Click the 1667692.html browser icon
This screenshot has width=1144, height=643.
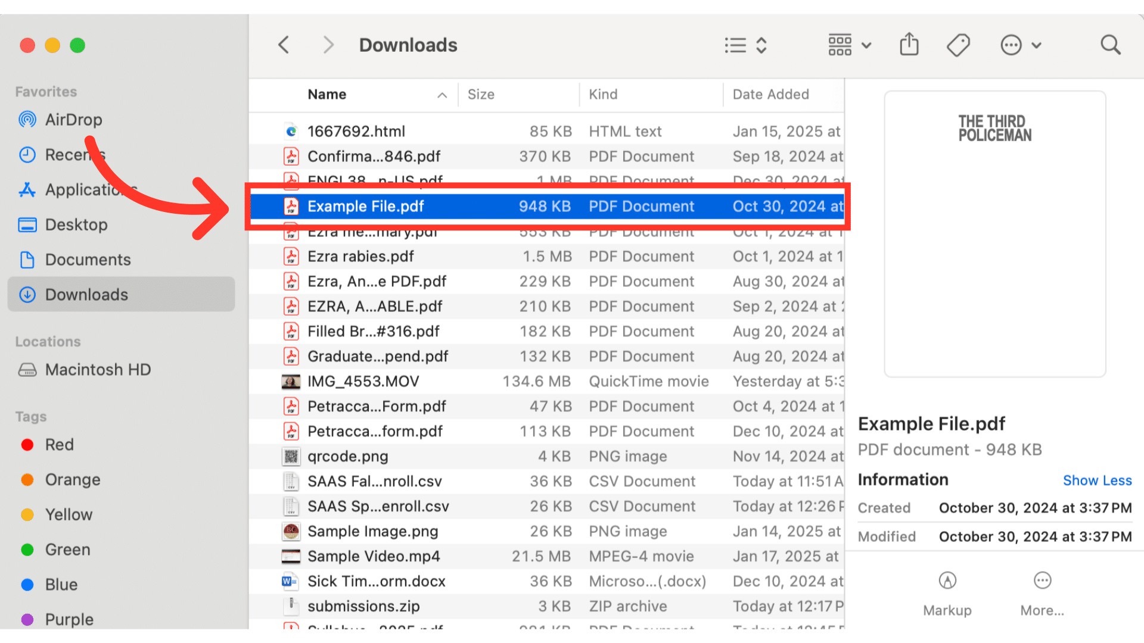tap(291, 131)
